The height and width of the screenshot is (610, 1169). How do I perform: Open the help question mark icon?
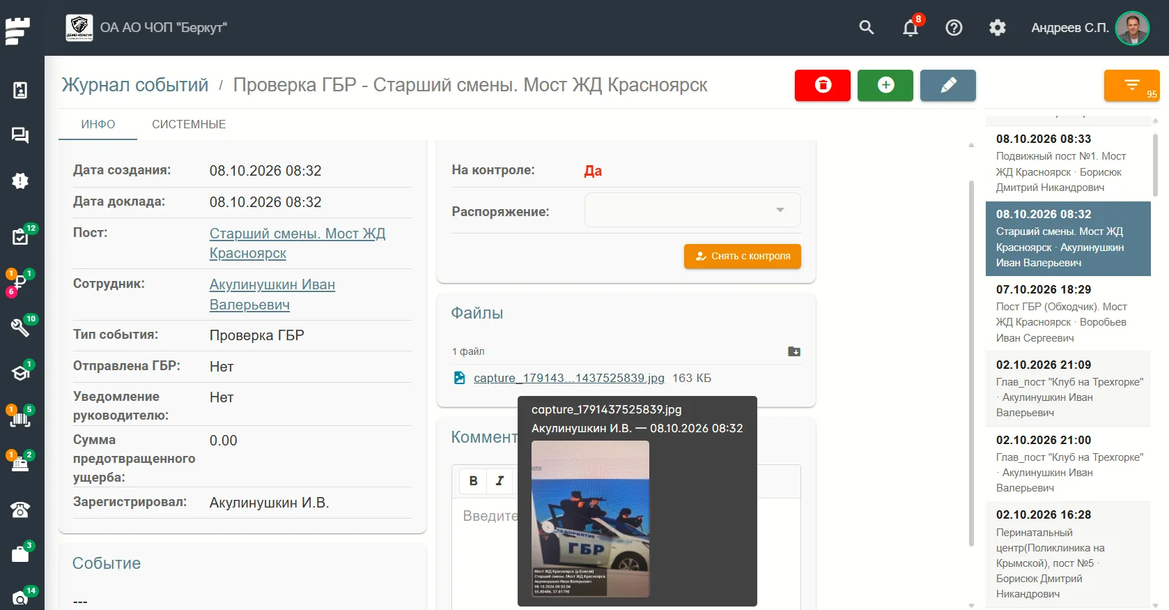click(954, 28)
